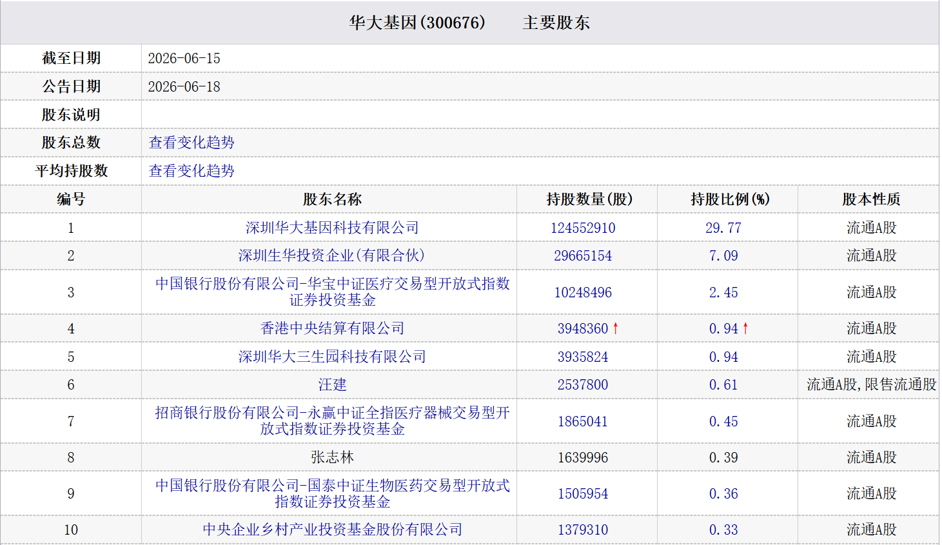Select holding quantity 10248496
The image size is (942, 545).
click(x=583, y=292)
